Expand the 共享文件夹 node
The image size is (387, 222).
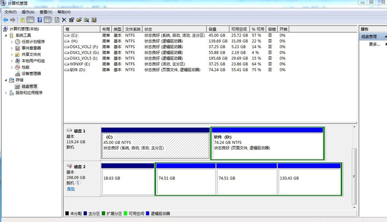pyautogui.click(x=12, y=55)
